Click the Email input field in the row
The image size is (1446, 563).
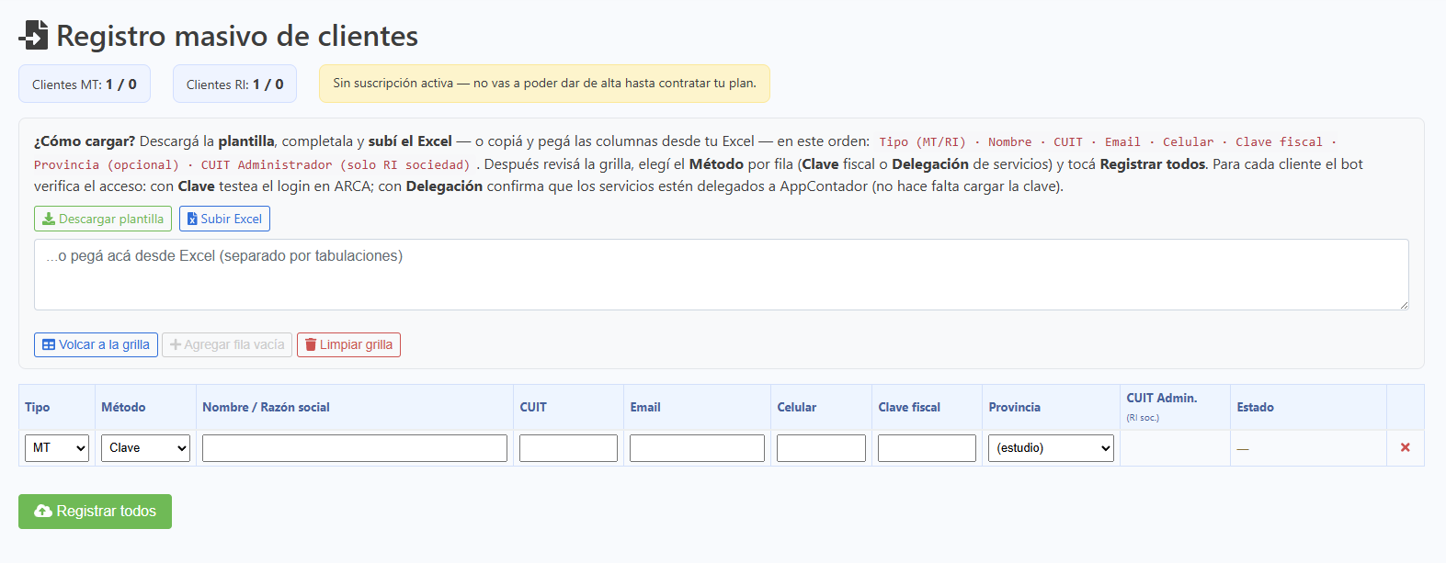point(697,448)
